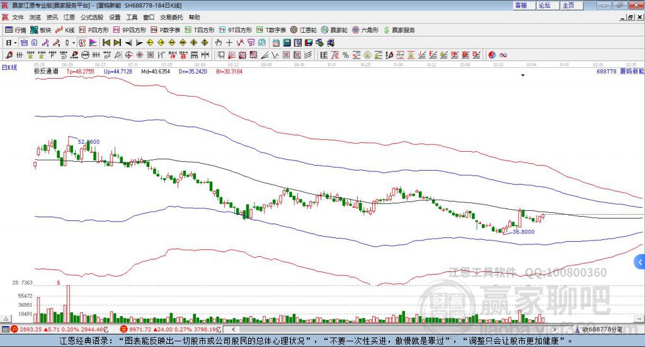Step chart left with black arrow

128,43
